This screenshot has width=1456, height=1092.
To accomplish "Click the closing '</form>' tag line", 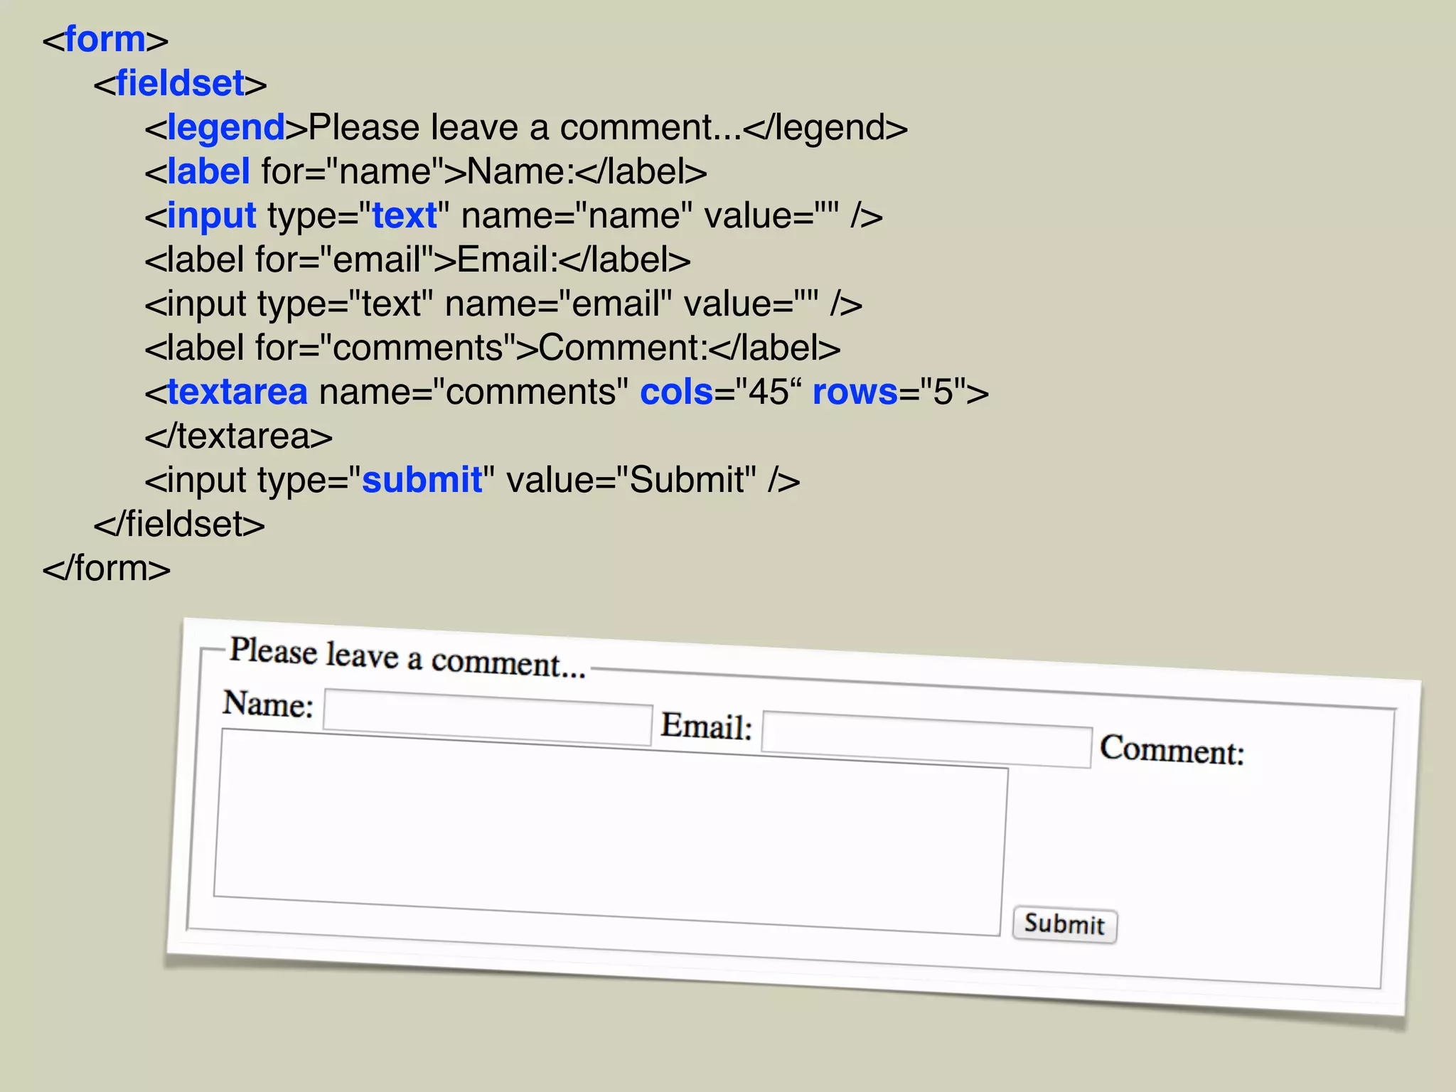I will click(x=107, y=569).
